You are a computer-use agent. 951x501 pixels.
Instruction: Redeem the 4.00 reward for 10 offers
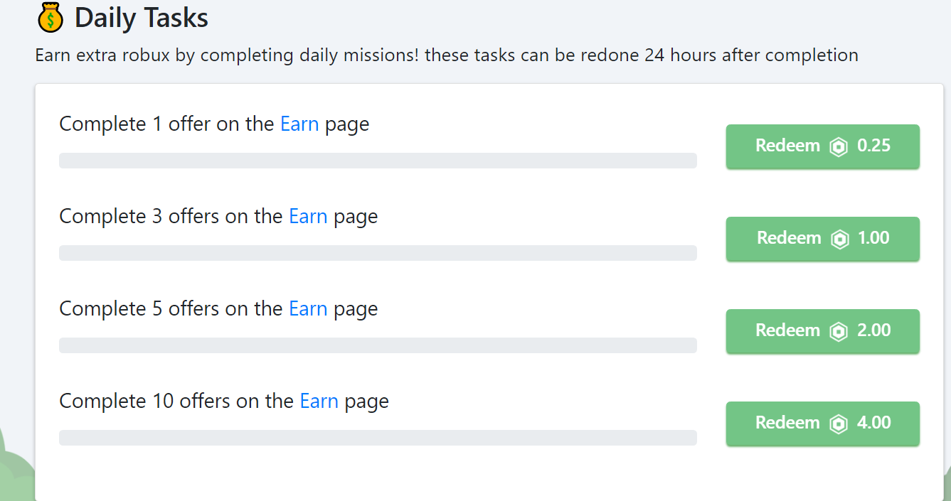823,424
